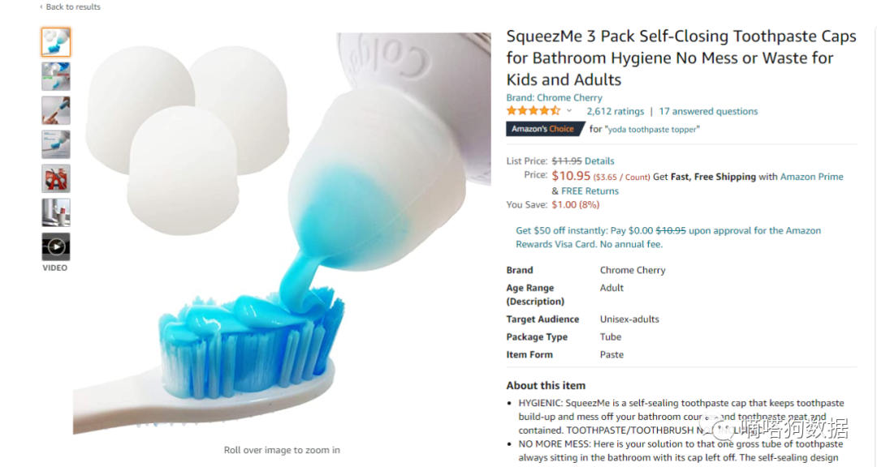
Task: Open the FREE Returns link
Action: [x=590, y=191]
